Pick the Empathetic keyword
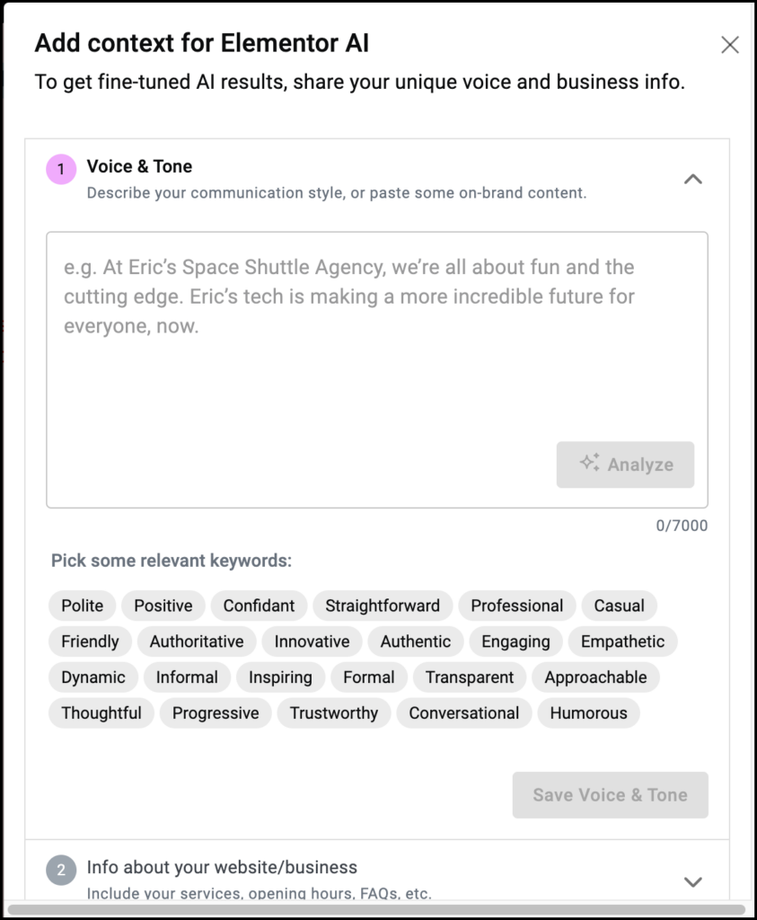Screen dimensions: 757x920 coord(622,641)
